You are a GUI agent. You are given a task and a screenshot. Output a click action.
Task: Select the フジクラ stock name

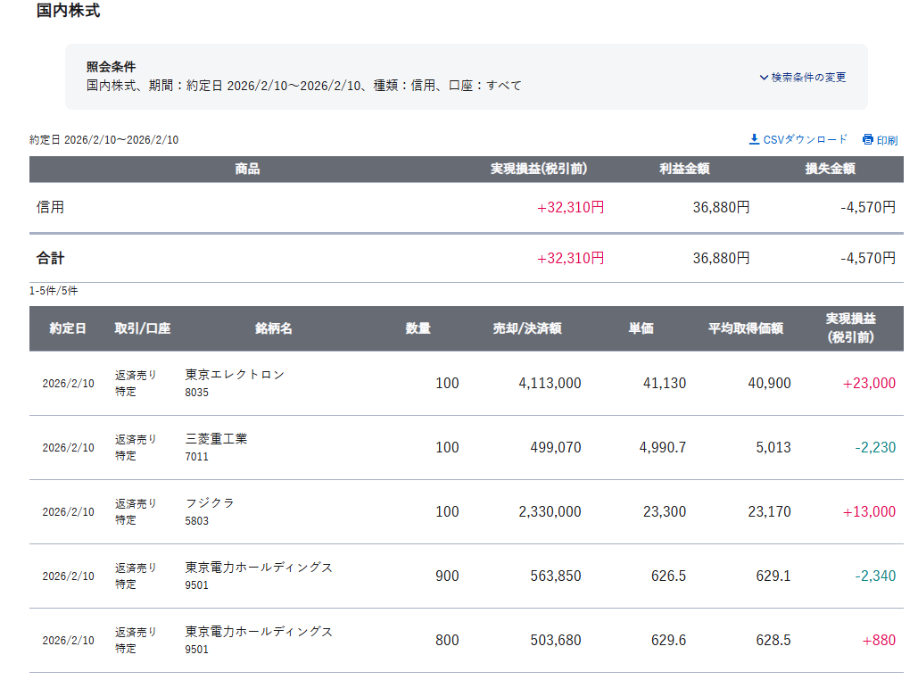(210, 503)
